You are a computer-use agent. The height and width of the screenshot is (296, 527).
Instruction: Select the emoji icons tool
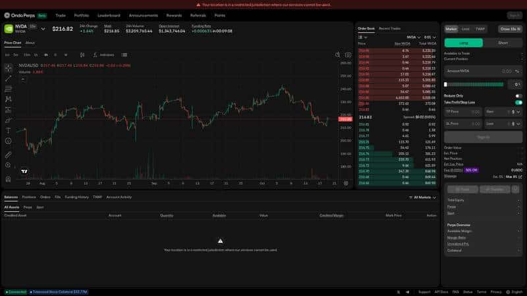tap(9, 141)
